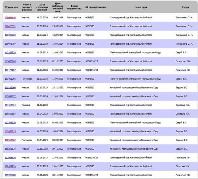Open decision 112935414 dated 21.08.2023
The image size is (198, 179).
click(10, 158)
